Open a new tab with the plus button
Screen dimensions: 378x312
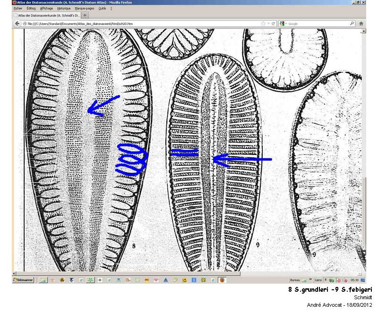coord(85,15)
